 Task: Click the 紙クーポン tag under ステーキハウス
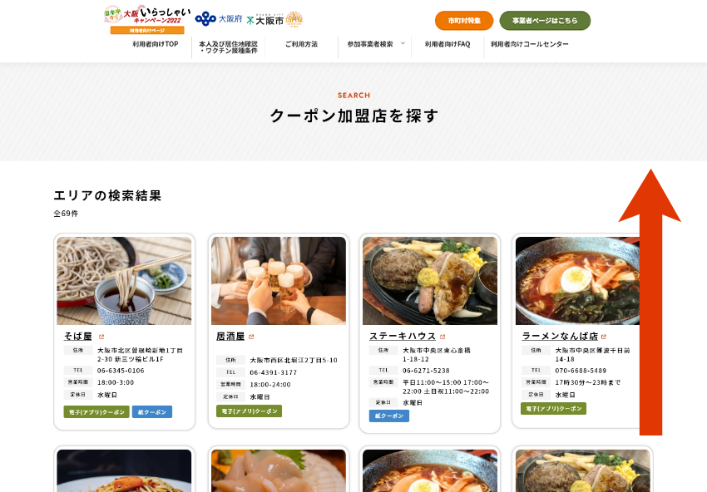coord(389,416)
